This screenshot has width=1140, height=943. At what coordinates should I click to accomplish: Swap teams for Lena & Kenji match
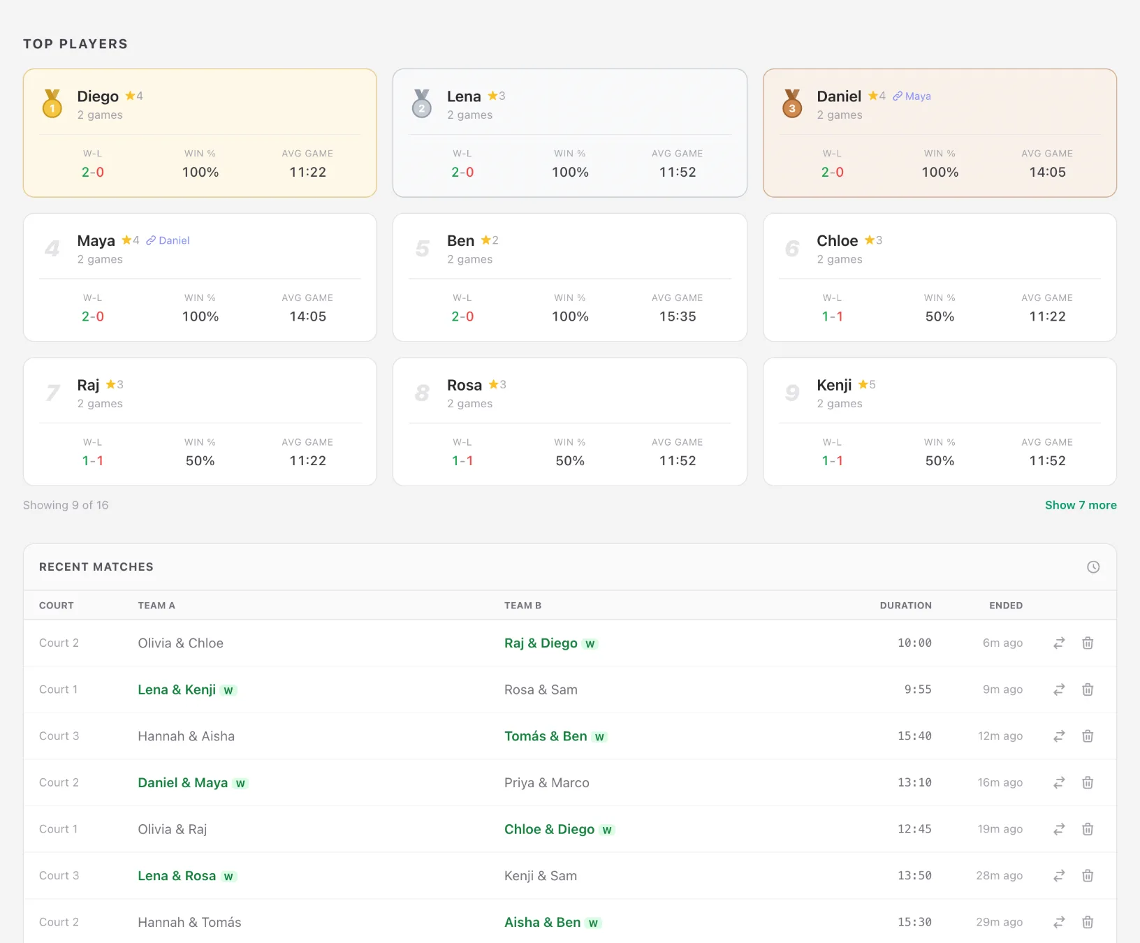tap(1059, 689)
